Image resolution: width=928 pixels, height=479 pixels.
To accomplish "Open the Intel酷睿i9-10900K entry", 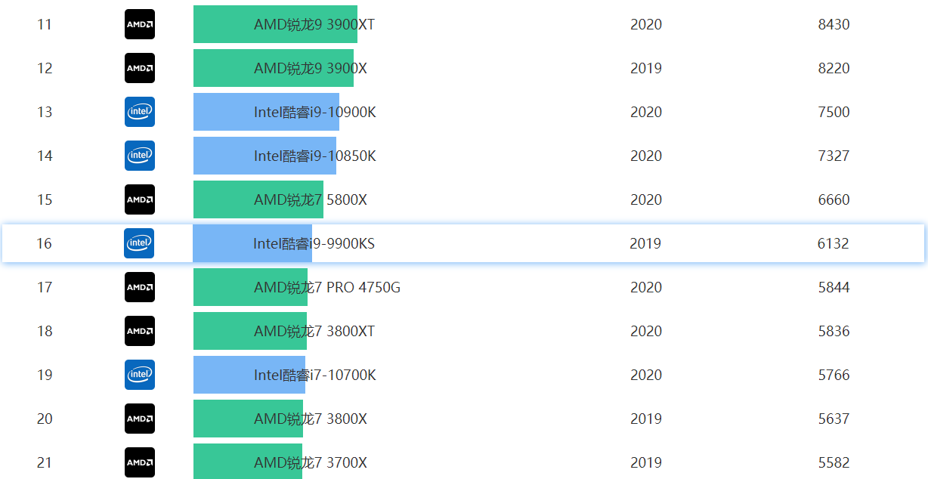I will tap(314, 112).
